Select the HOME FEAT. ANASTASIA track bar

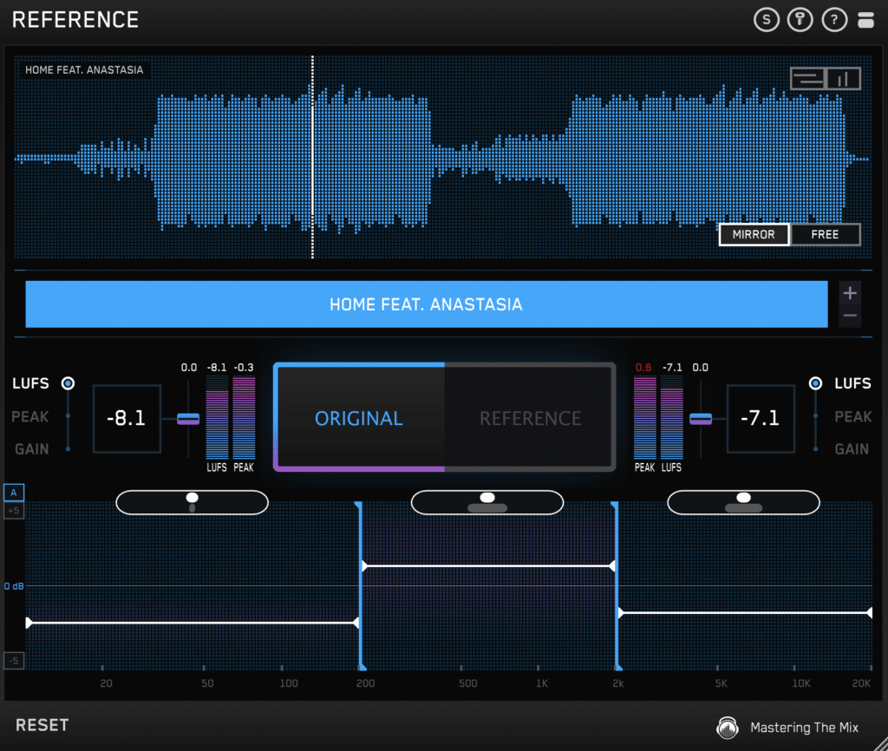click(427, 304)
